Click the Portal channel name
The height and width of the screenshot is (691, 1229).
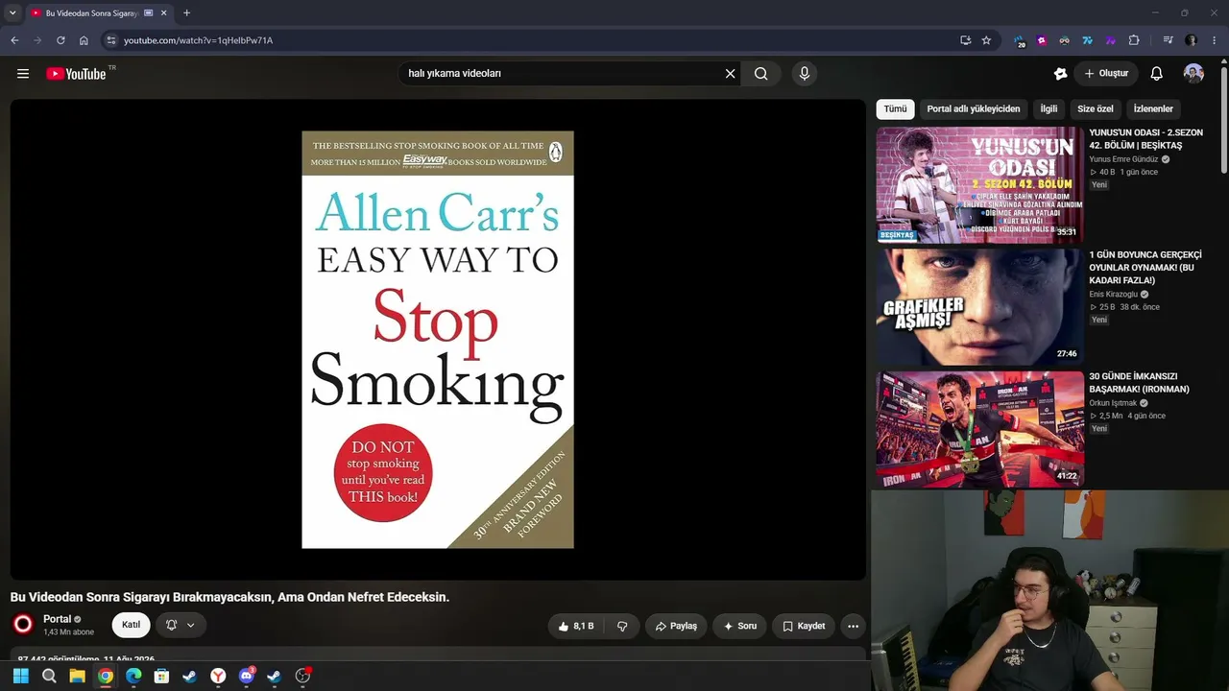[57, 619]
